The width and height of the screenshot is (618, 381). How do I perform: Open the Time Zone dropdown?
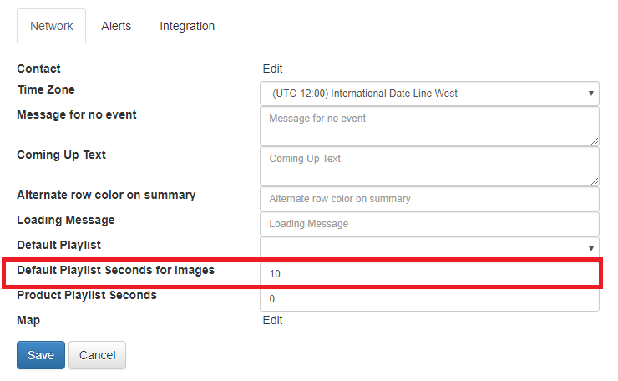pos(429,94)
